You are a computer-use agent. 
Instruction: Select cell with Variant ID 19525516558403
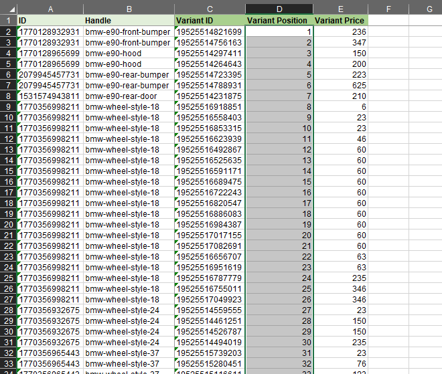pos(210,118)
